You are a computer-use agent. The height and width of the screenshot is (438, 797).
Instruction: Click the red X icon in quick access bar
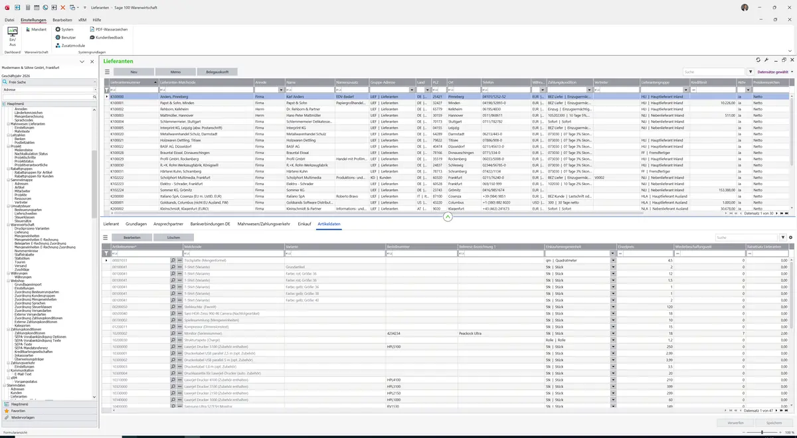click(x=62, y=7)
